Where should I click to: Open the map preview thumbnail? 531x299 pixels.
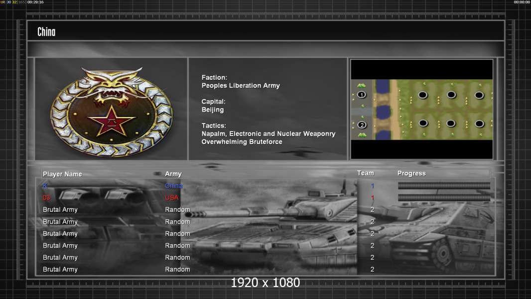point(421,109)
